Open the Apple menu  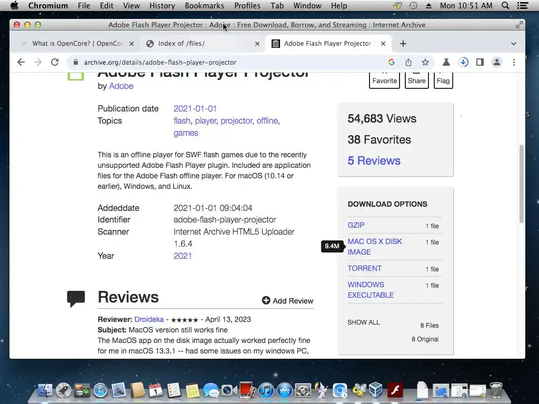(x=14, y=5)
